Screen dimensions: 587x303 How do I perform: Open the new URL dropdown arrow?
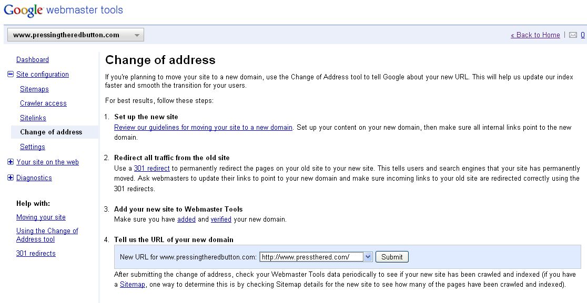click(368, 257)
